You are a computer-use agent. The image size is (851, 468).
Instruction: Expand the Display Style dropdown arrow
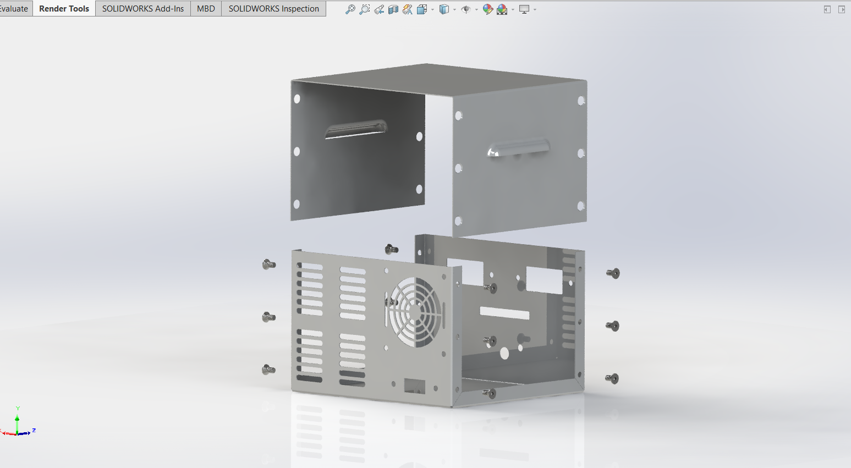pyautogui.click(x=454, y=10)
